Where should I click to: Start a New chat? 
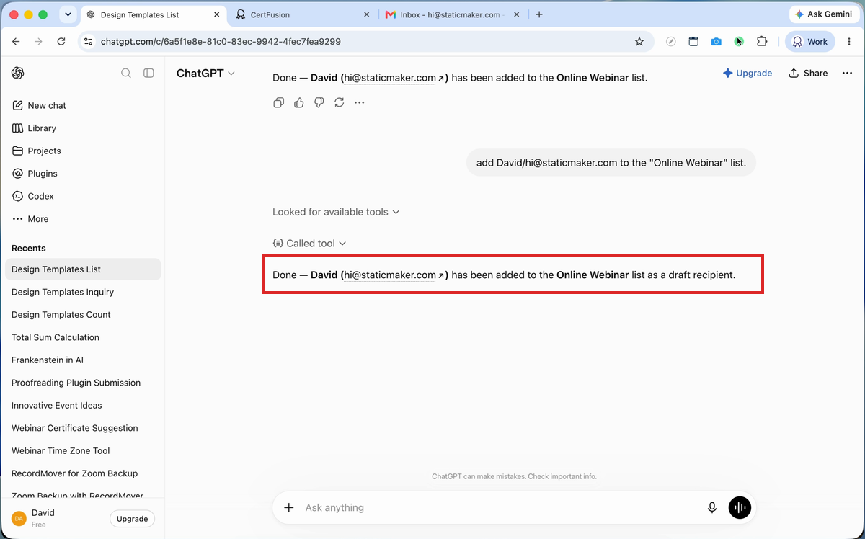(x=47, y=105)
